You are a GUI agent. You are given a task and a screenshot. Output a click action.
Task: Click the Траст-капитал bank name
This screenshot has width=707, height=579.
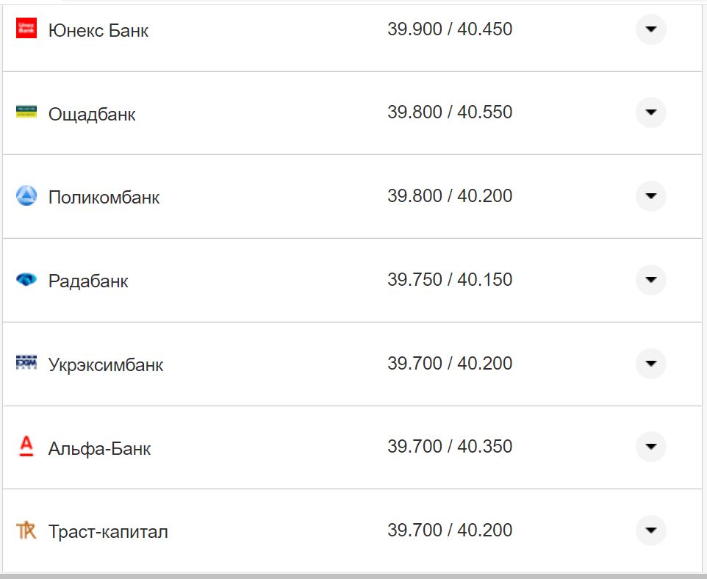108,532
